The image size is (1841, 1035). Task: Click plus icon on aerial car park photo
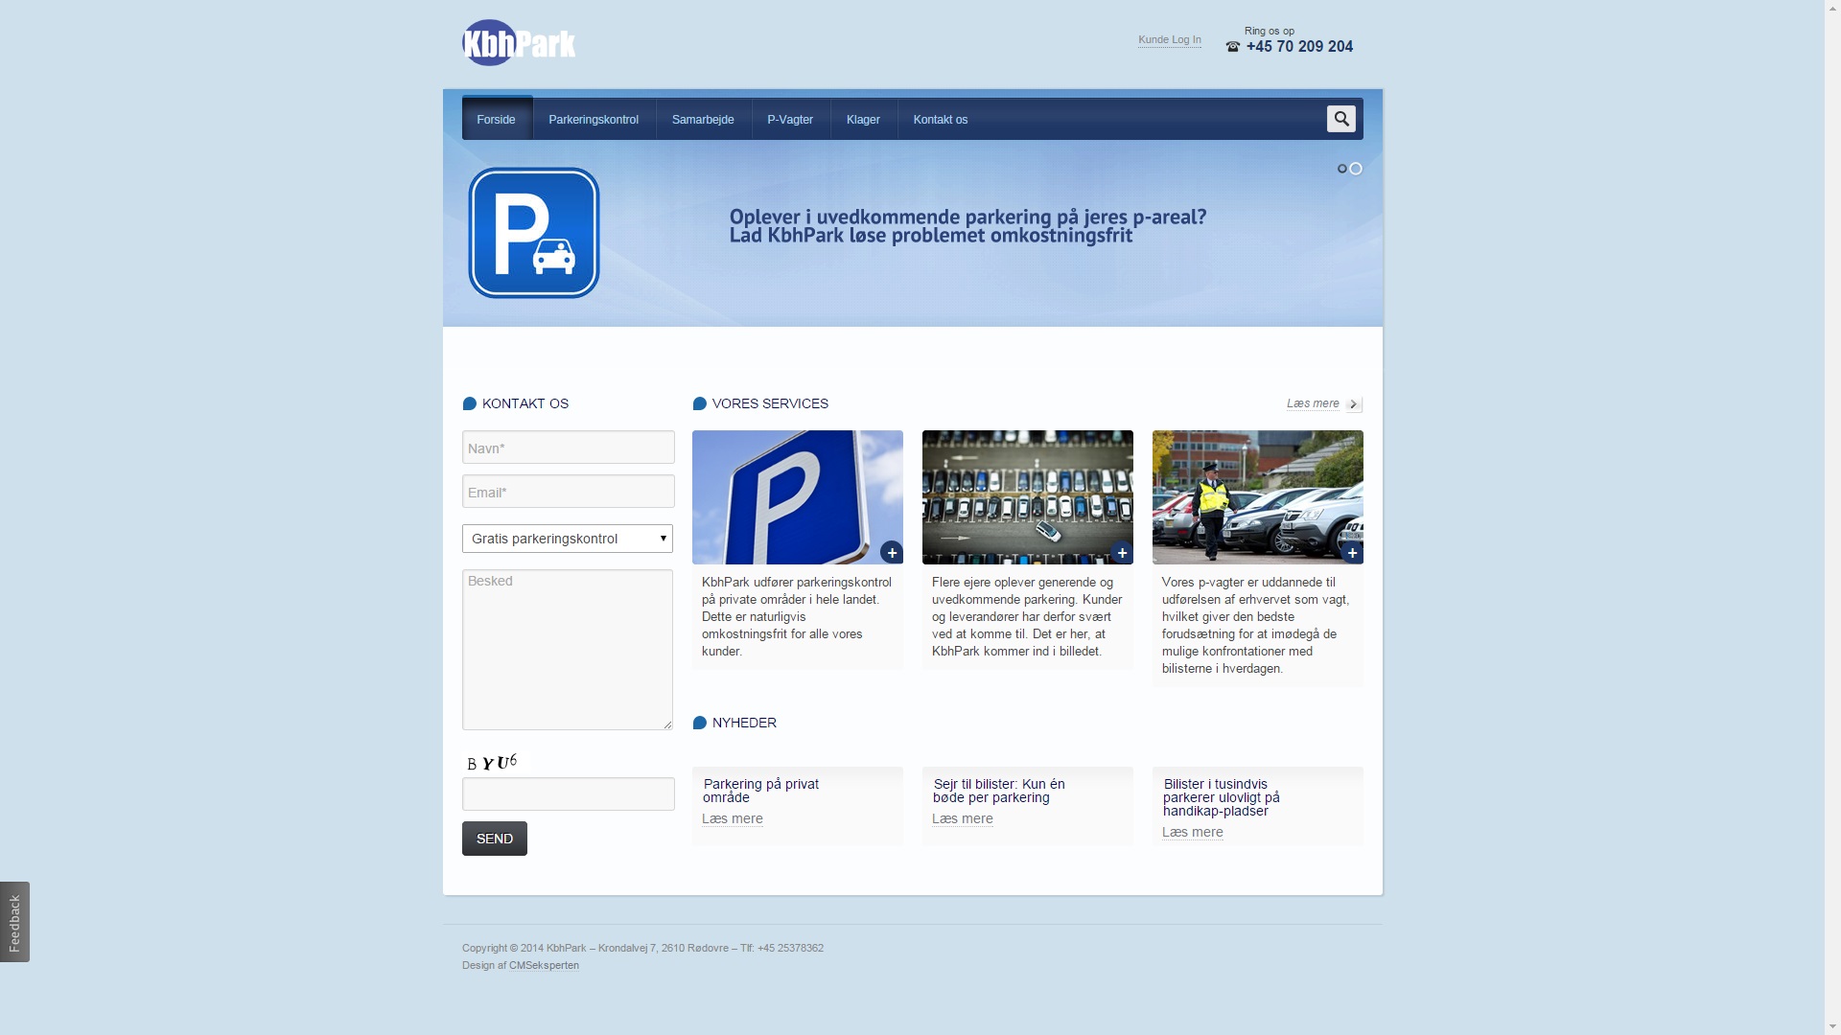point(1122,553)
